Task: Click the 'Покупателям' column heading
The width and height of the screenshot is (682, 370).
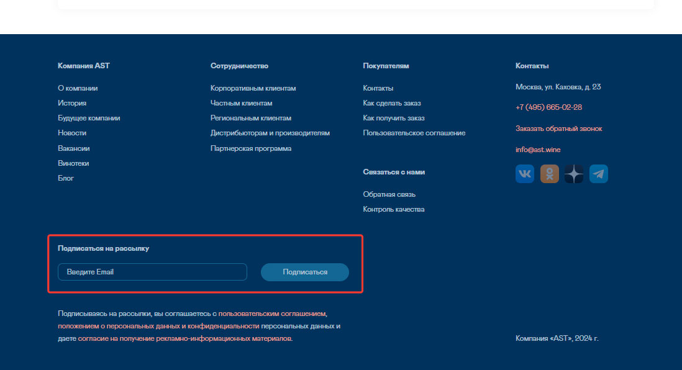Action: click(x=386, y=66)
